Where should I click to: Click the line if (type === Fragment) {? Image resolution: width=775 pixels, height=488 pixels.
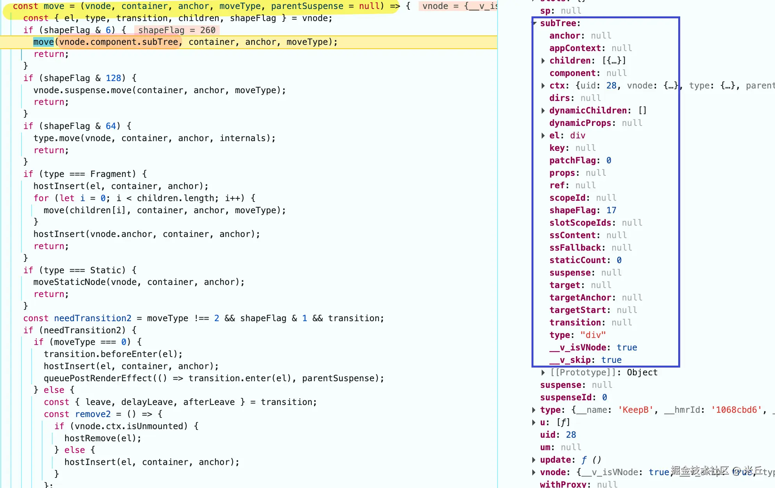point(85,174)
